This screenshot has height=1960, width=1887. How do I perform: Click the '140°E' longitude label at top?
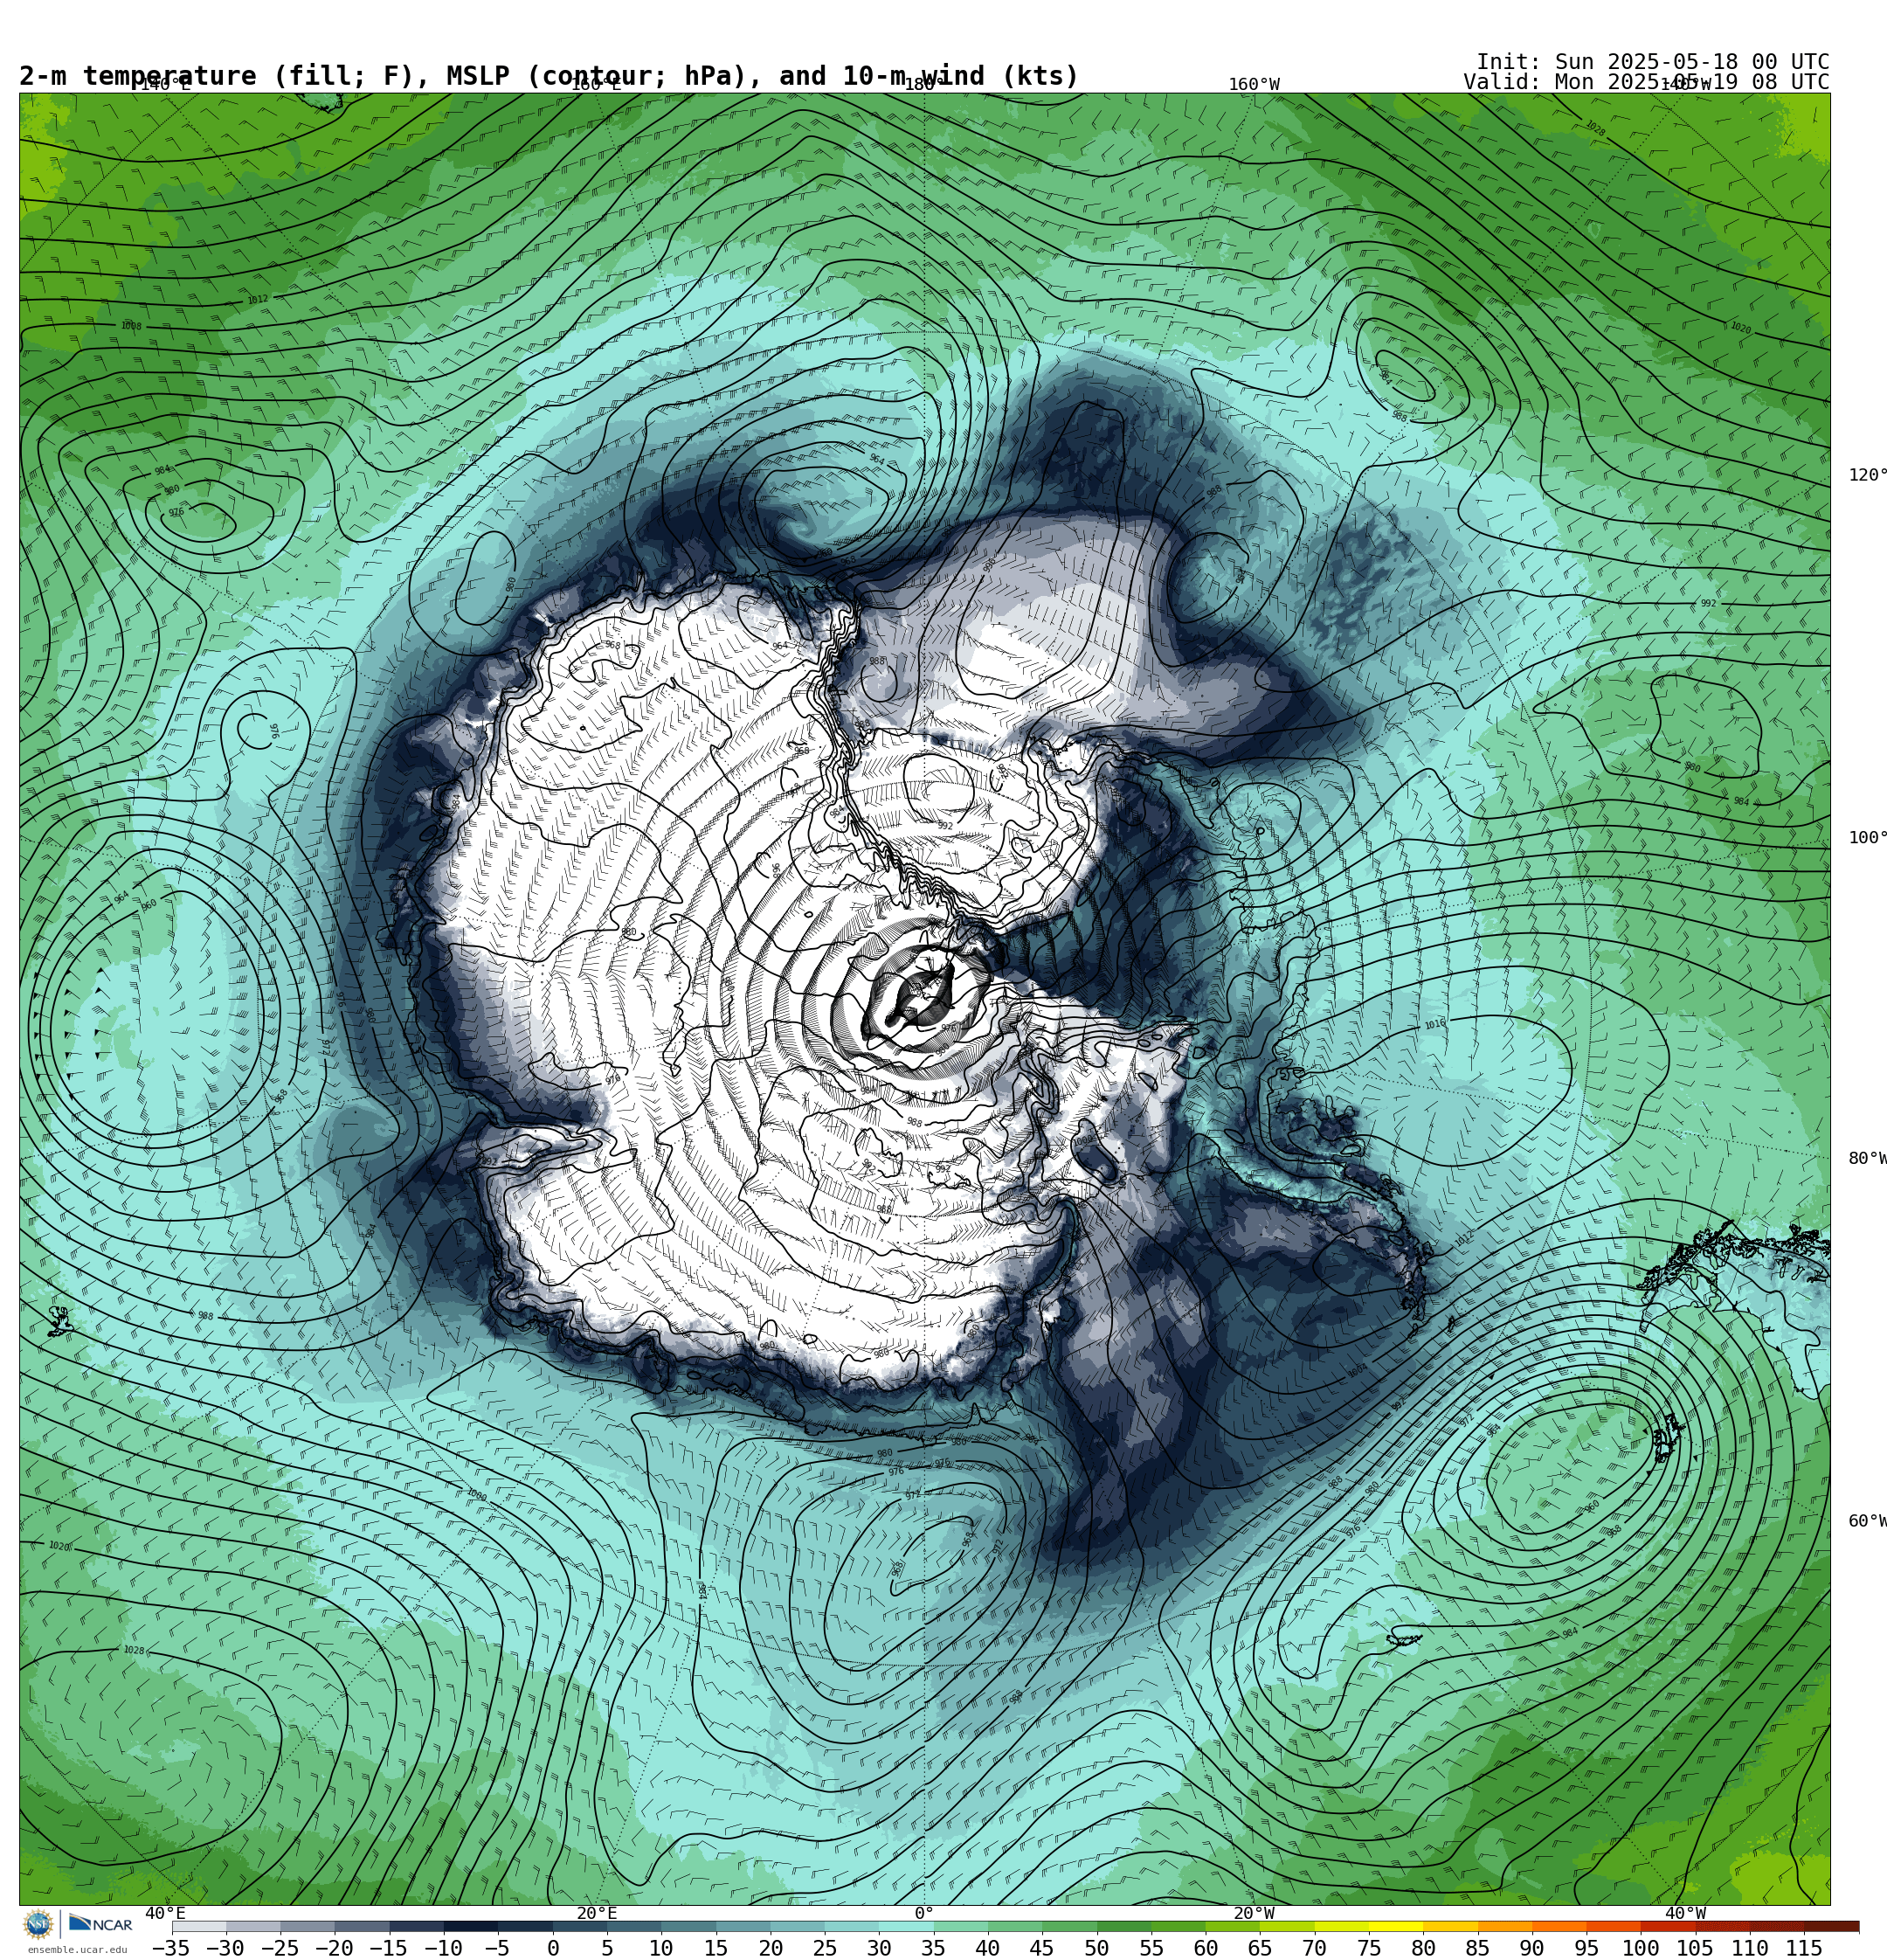pos(165,85)
